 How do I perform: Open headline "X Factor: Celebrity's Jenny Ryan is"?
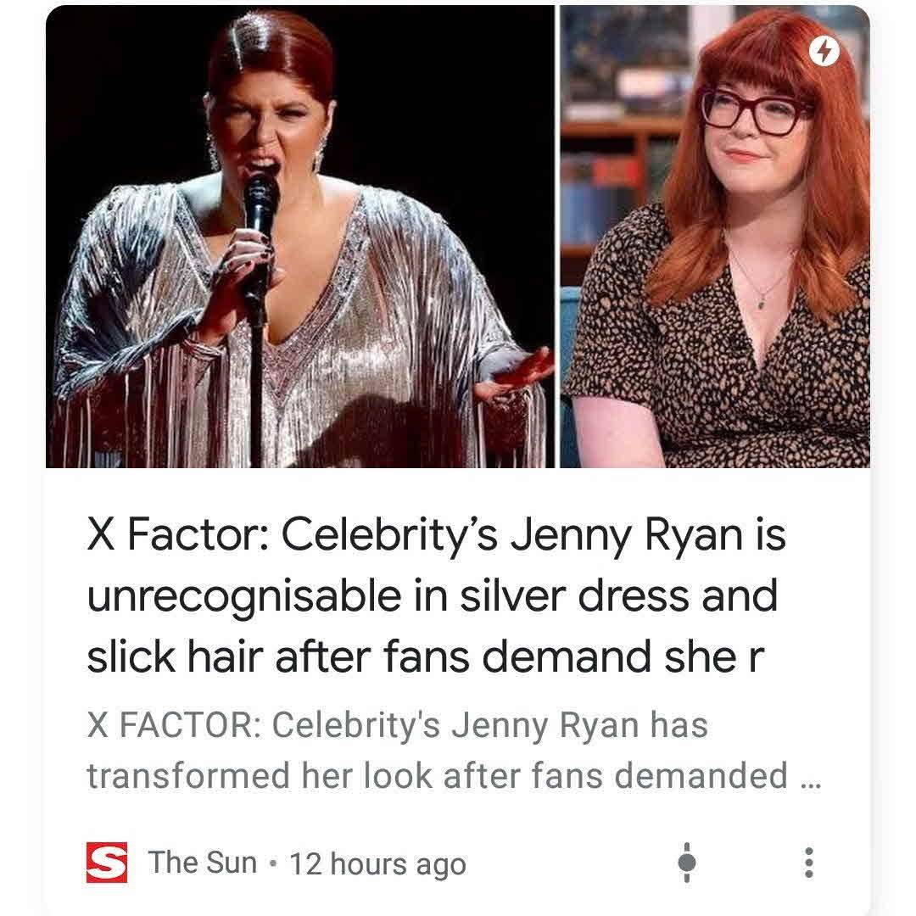click(x=437, y=536)
